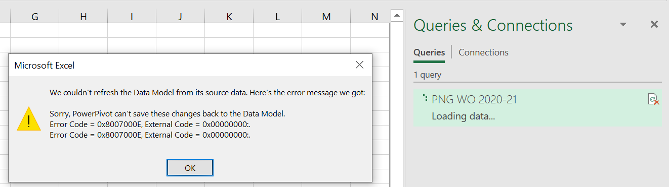Switch to the Connections tab
Screen dimensions: 669x187
click(483, 52)
